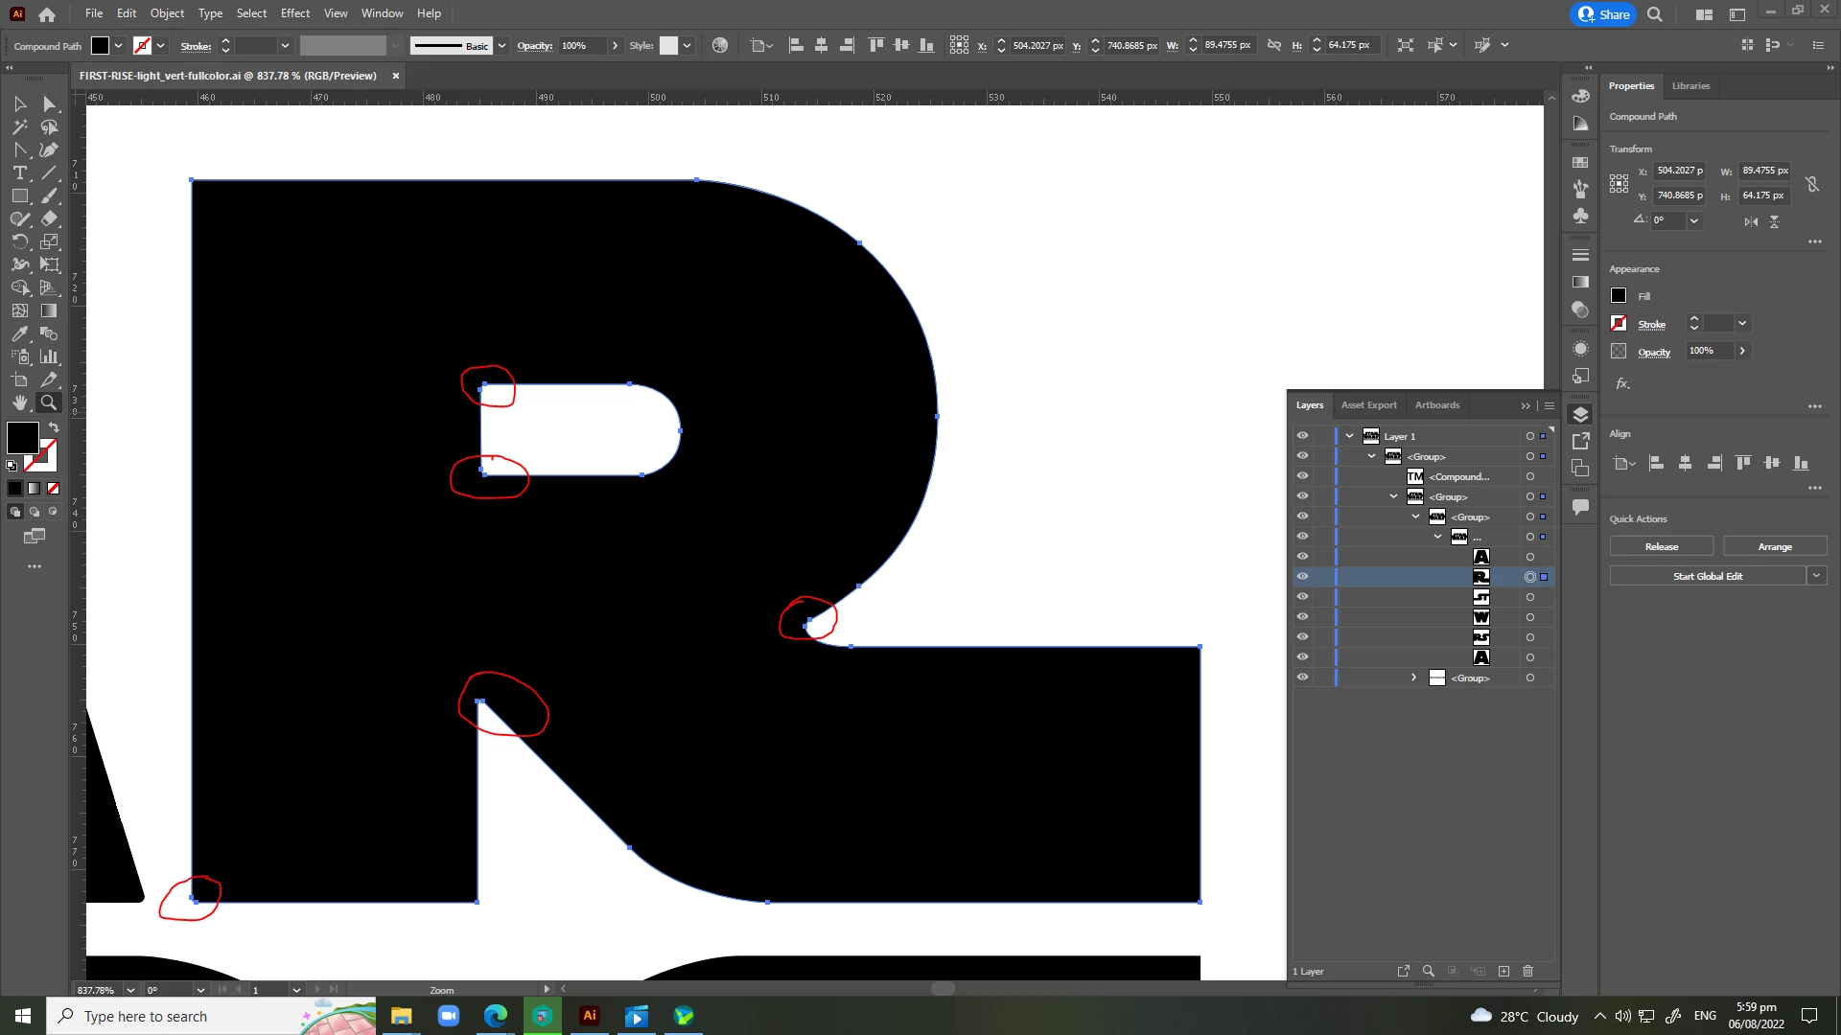Delete selection with Layers trash icon
This screenshot has width=1841, height=1035.
pos(1528,972)
